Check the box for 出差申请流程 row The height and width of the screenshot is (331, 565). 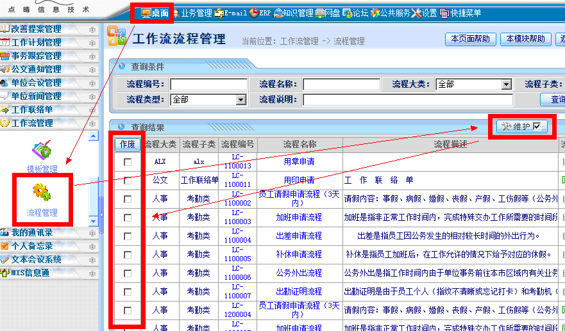(128, 236)
